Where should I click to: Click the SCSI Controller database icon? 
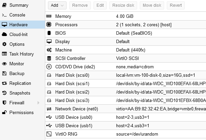click(x=49, y=59)
